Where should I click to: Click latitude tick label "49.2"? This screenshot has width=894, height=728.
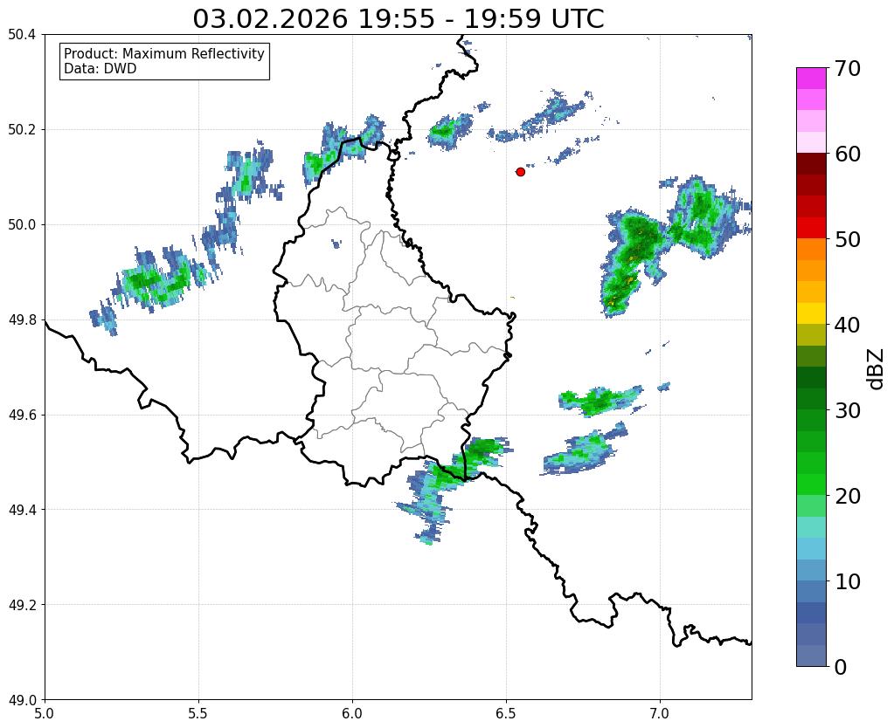22,605
